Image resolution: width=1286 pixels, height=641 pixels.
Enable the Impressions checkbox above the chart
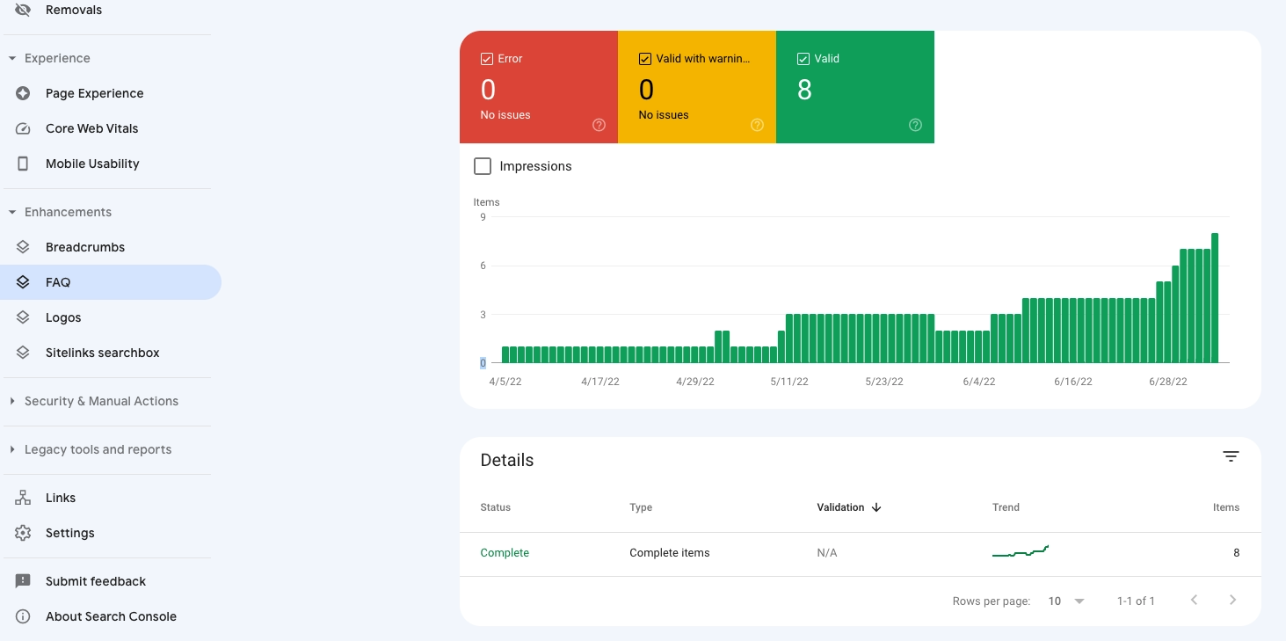tap(483, 165)
